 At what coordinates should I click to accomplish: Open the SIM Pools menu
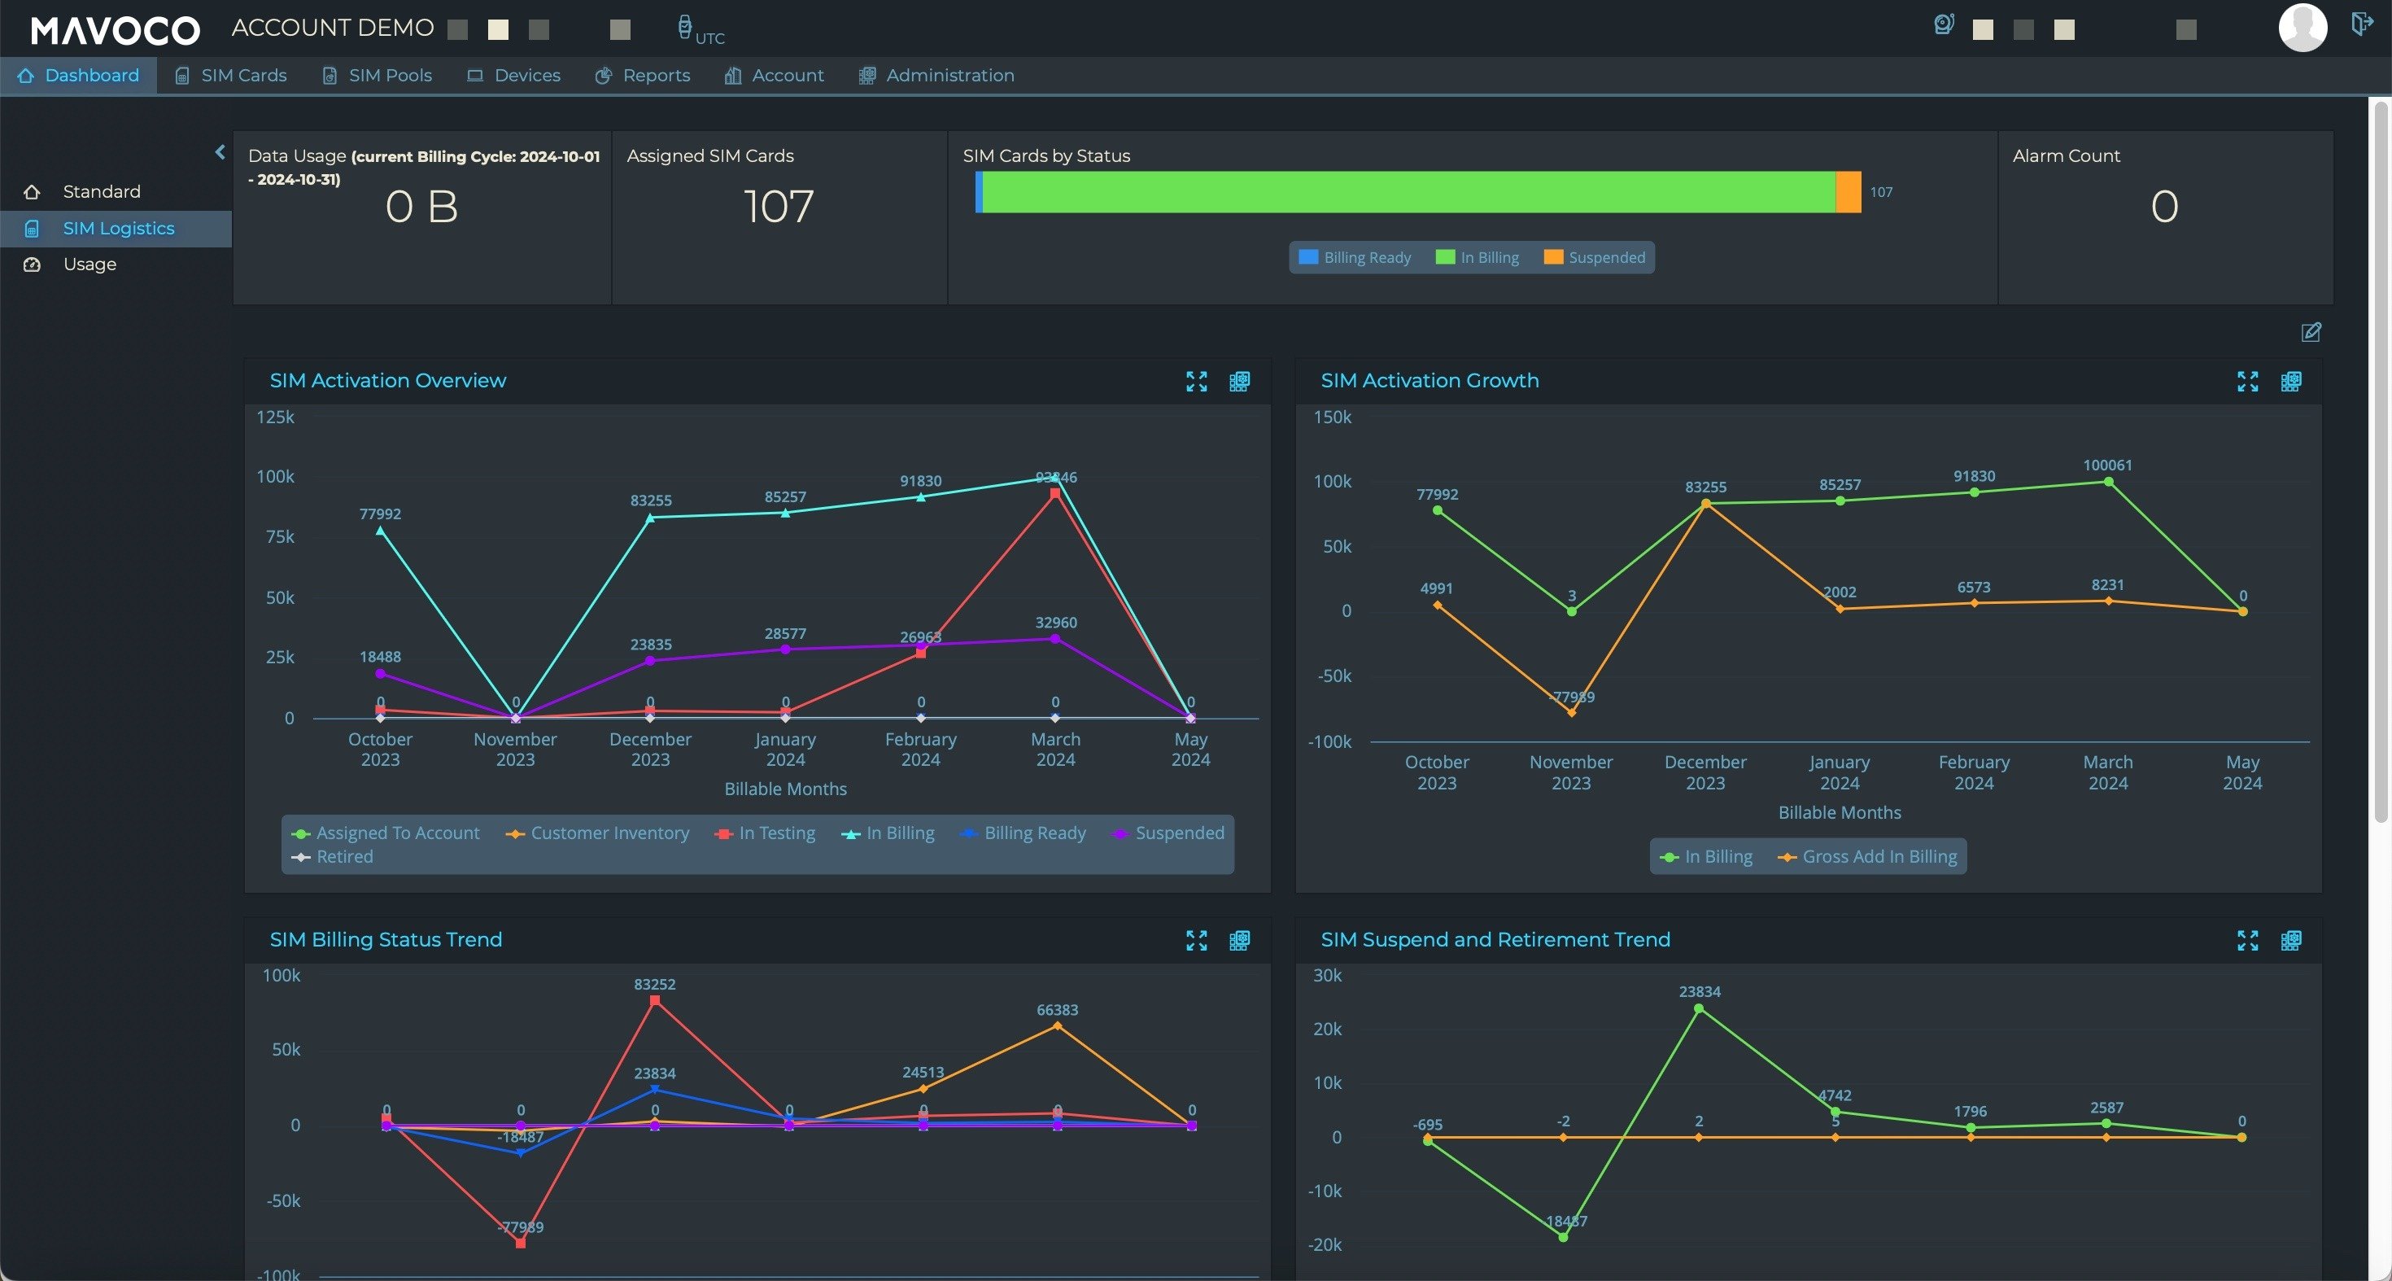coord(377,75)
